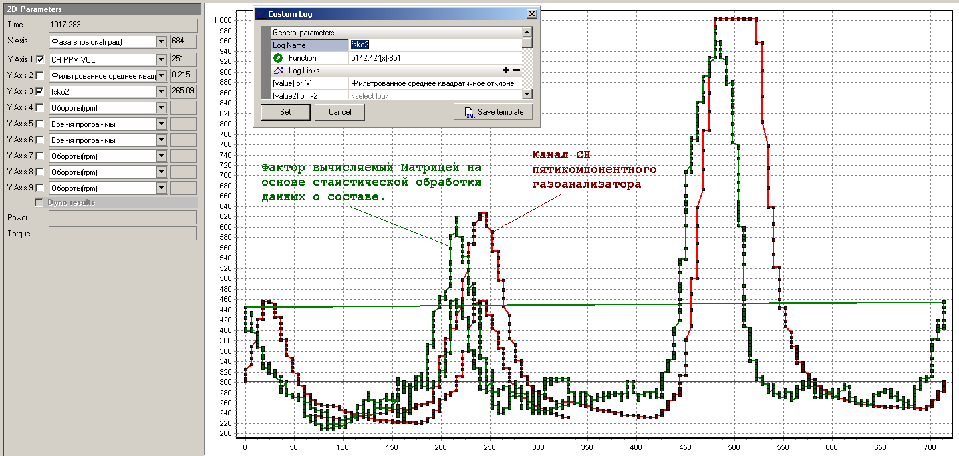
Task: Click Save template button
Action: point(493,112)
